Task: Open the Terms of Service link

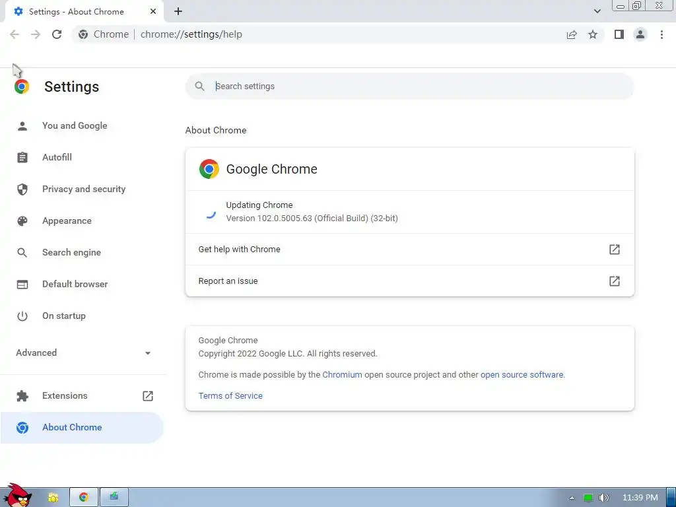Action: [230, 396]
